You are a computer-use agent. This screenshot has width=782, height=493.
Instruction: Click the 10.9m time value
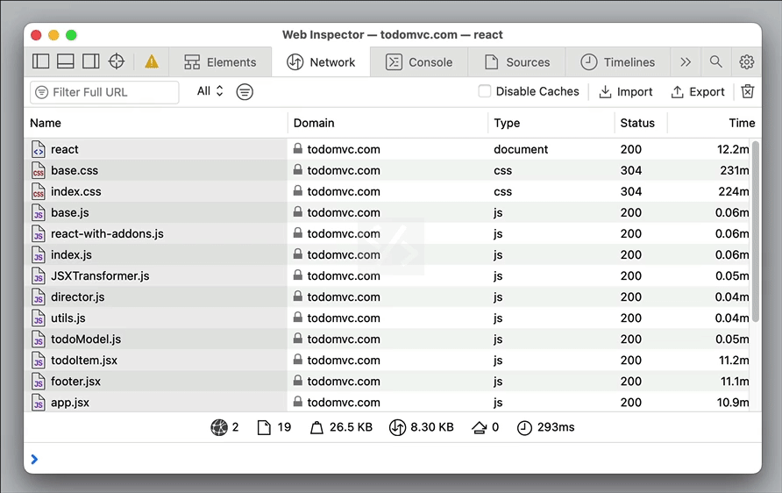(x=733, y=402)
